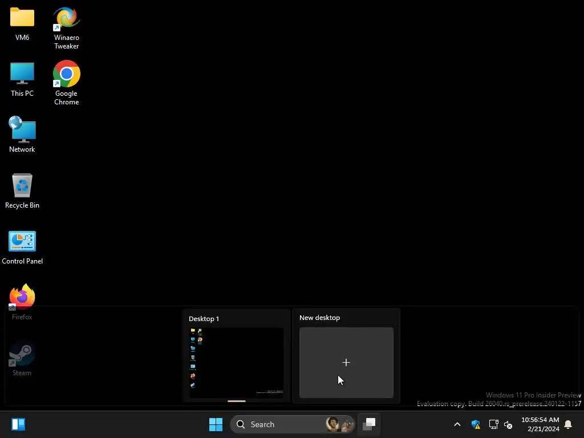Viewport: 584px width, 438px height.
Task: Click the Desktop 1 label
Action: click(204, 319)
